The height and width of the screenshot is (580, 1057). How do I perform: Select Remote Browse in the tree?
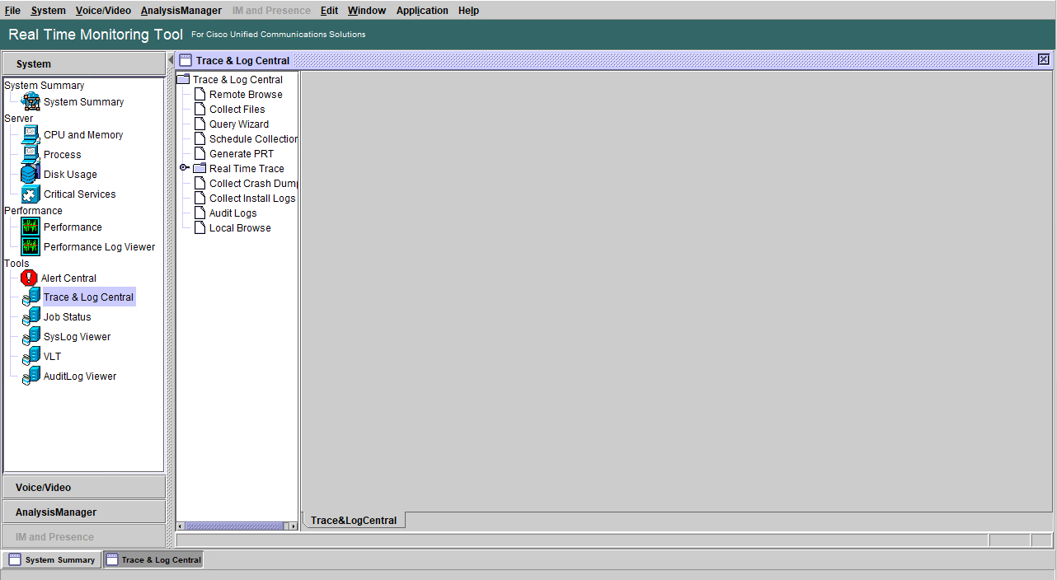point(245,95)
